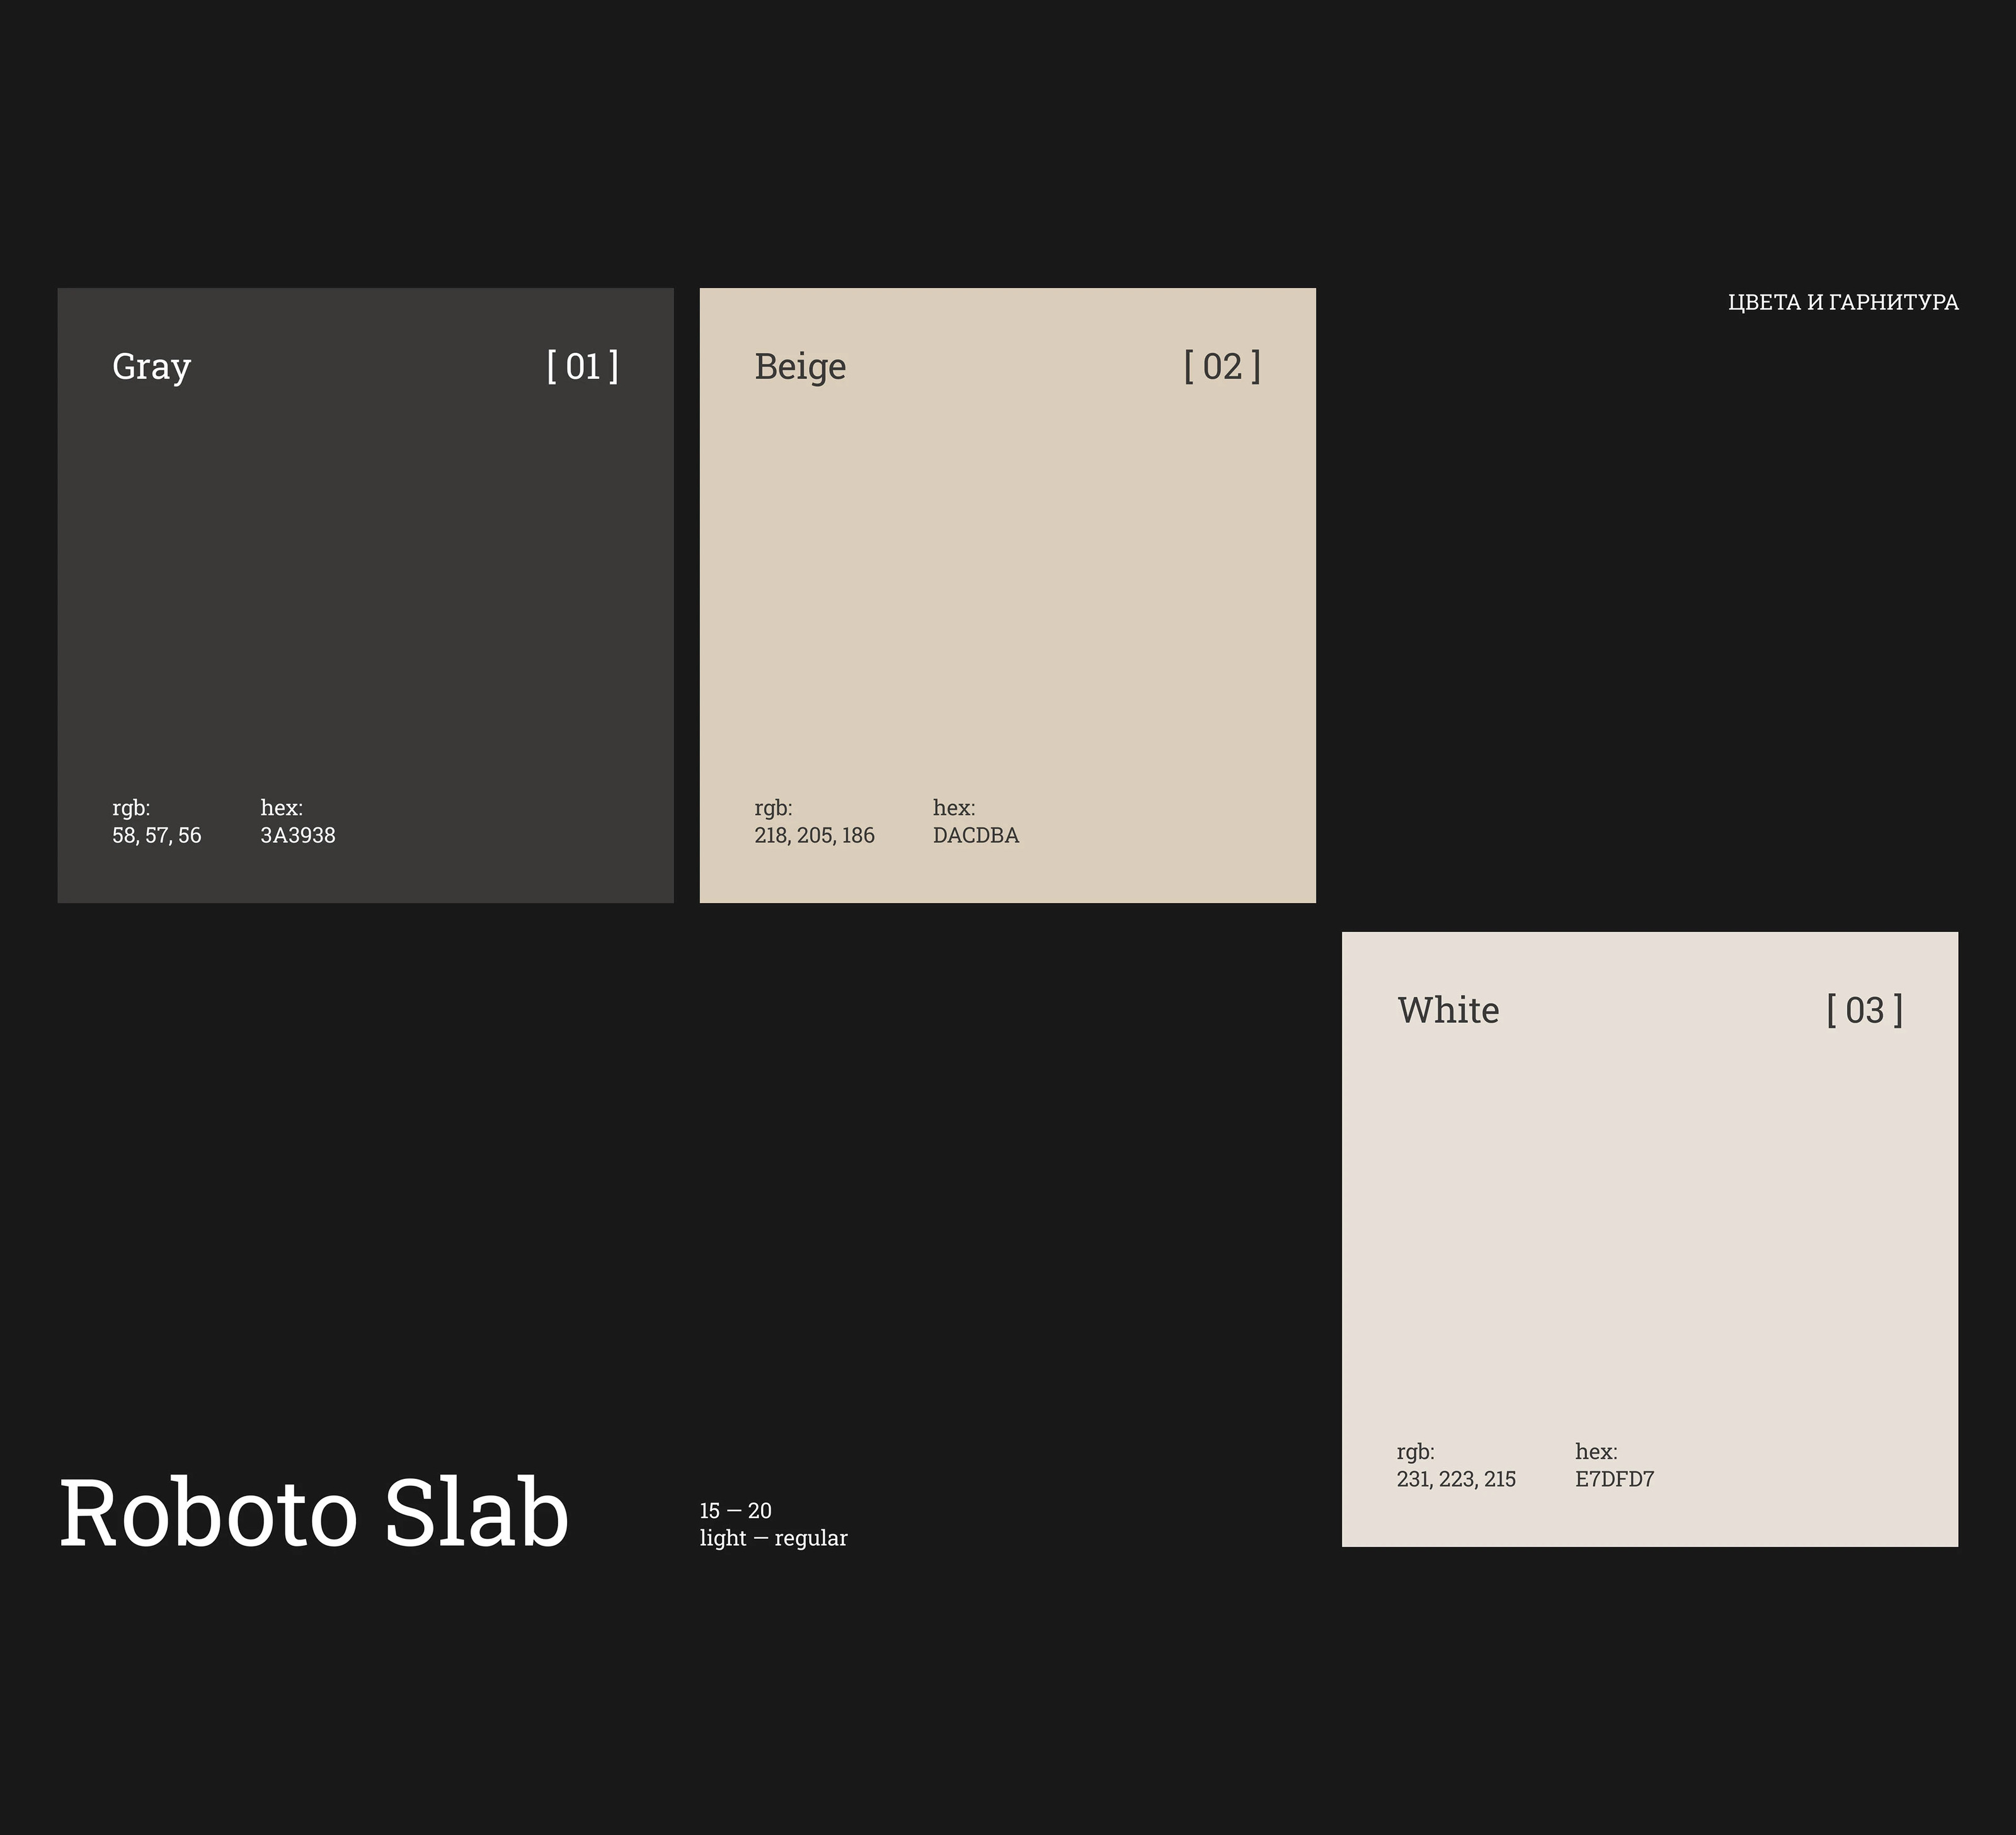Image resolution: width=2016 pixels, height=1835 pixels.
Task: Click the [ 03 ] index label
Action: click(1864, 1010)
